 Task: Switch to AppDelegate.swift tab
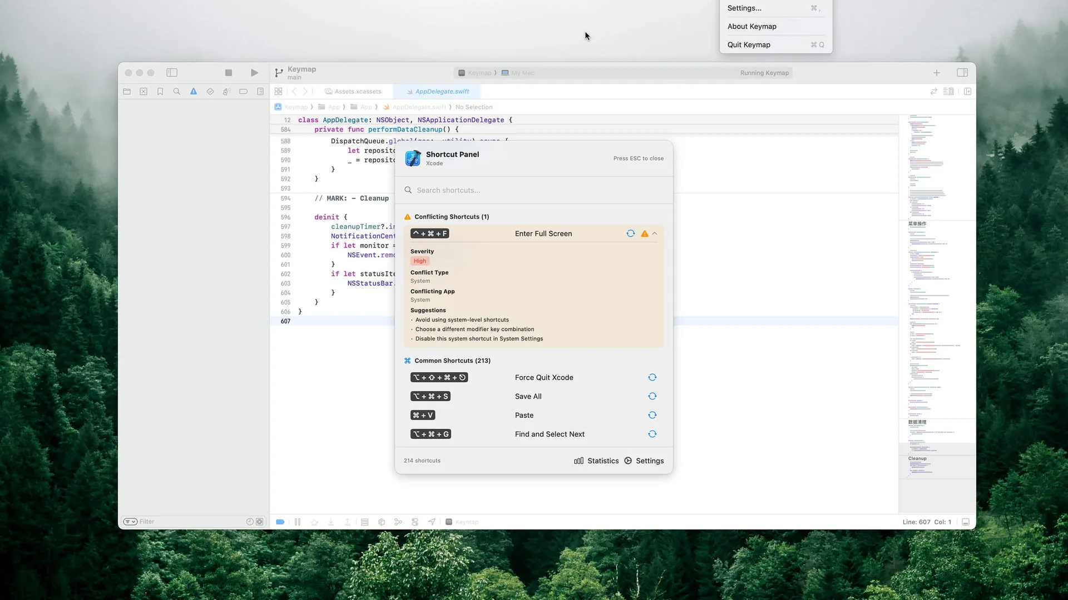click(438, 92)
